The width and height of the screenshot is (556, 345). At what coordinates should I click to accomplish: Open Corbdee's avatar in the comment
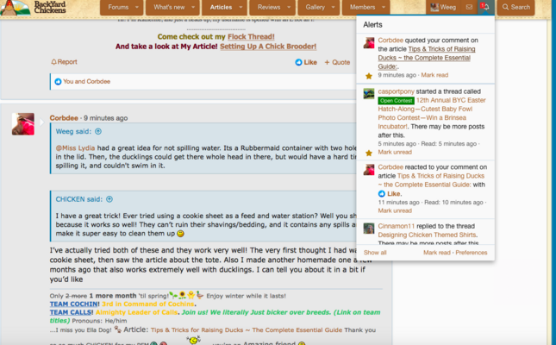23,124
